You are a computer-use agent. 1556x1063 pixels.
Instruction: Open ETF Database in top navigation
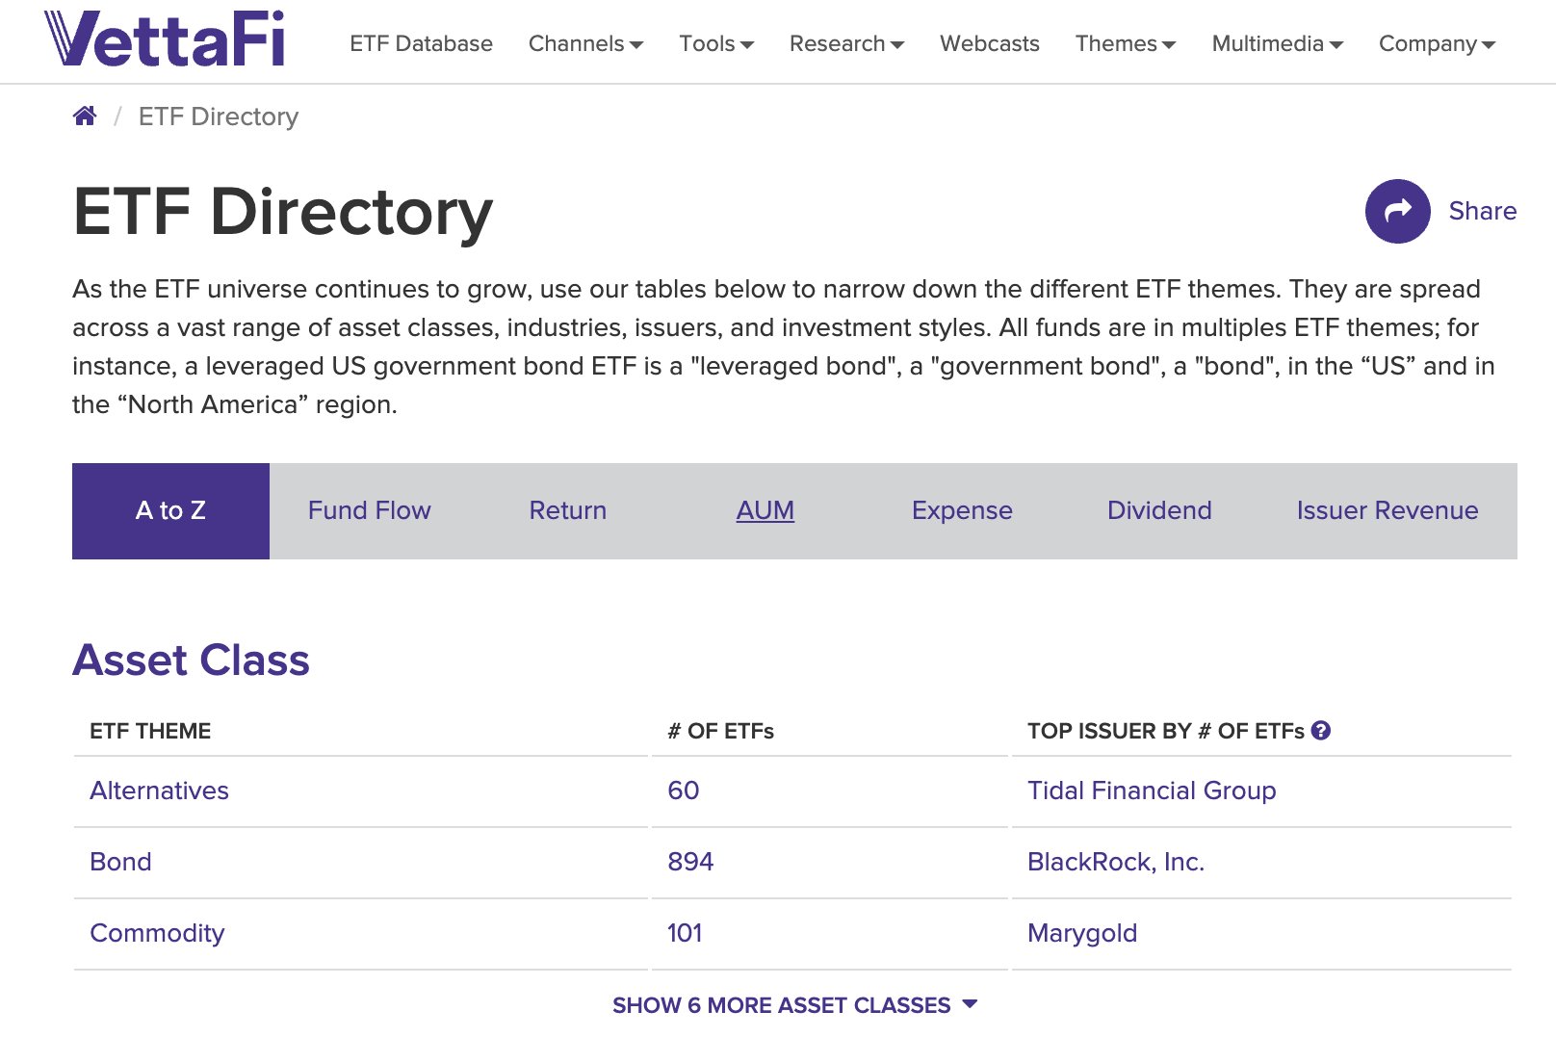[x=421, y=43]
